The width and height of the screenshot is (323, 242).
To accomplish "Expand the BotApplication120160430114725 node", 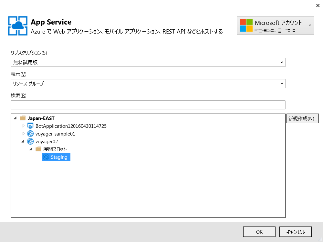I will click(23, 126).
